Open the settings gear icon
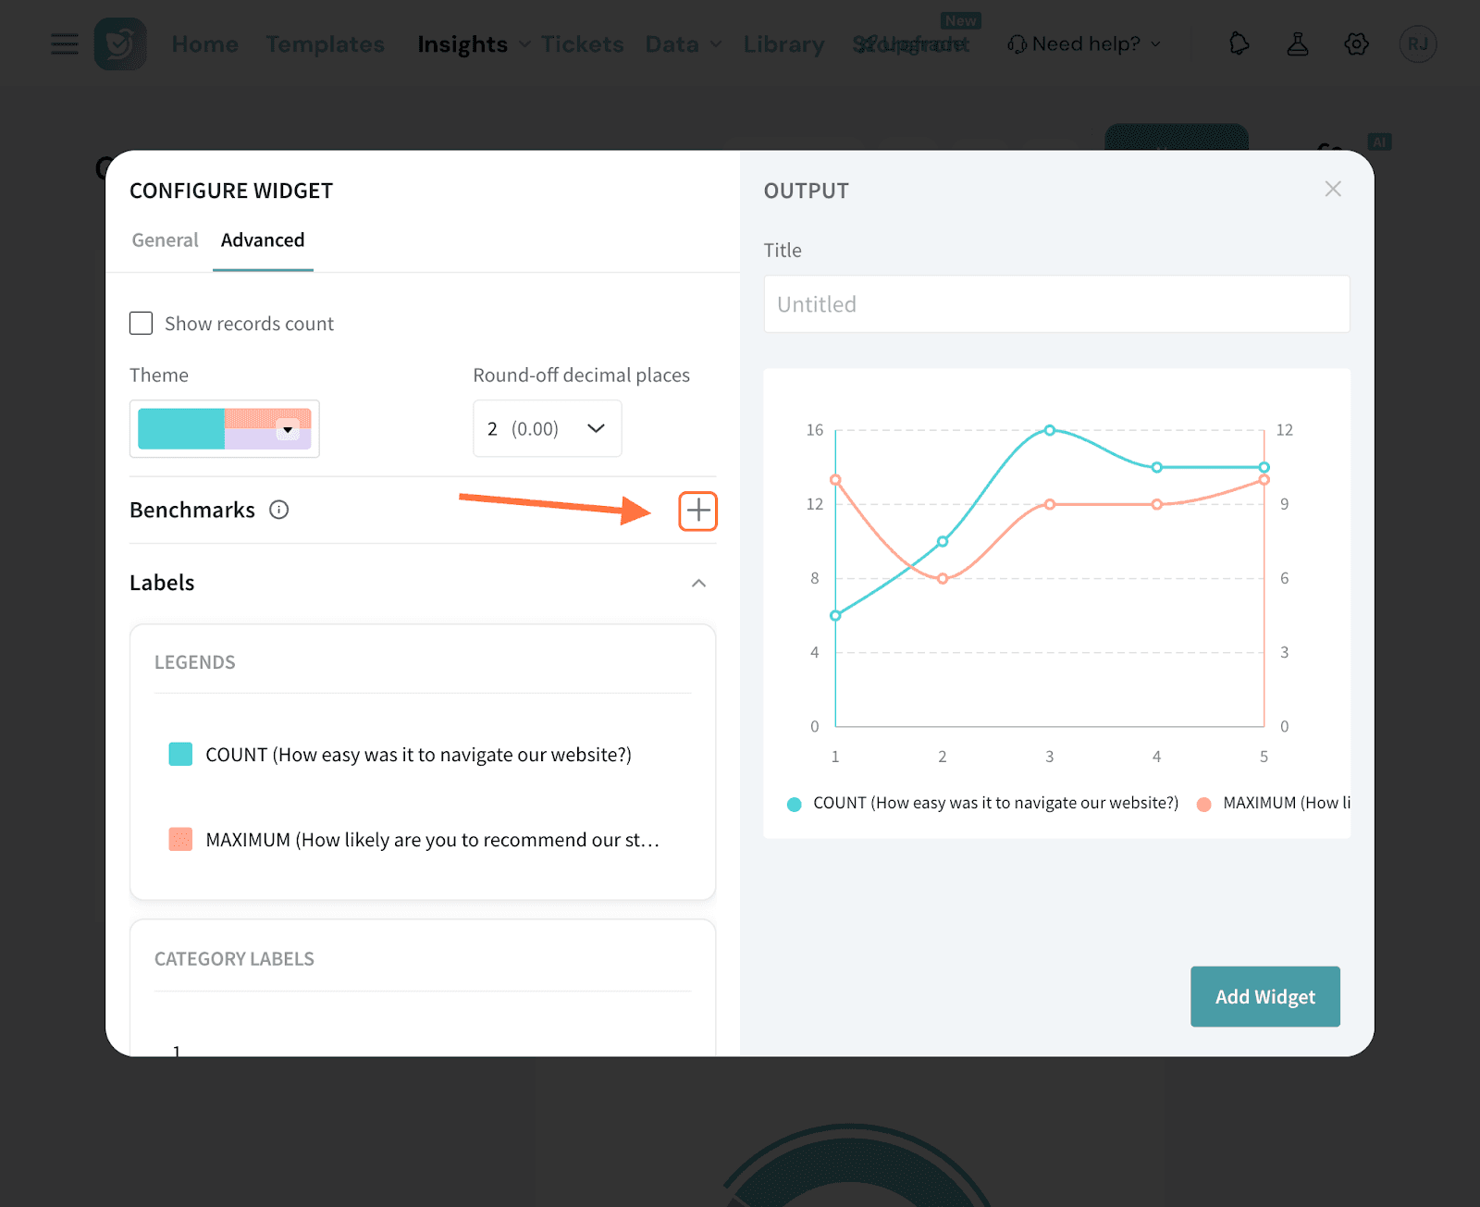The width and height of the screenshot is (1480, 1207). [x=1356, y=43]
